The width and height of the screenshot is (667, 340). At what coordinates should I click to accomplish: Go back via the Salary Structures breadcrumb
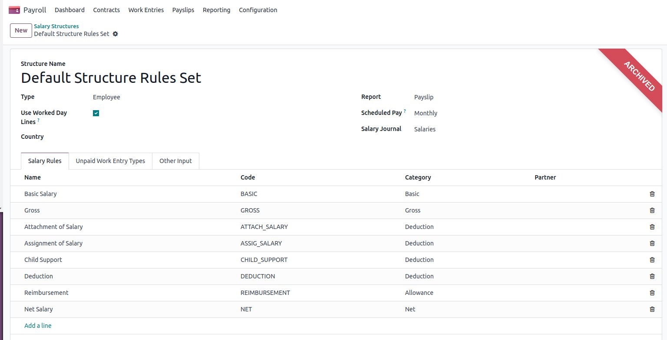pos(56,26)
